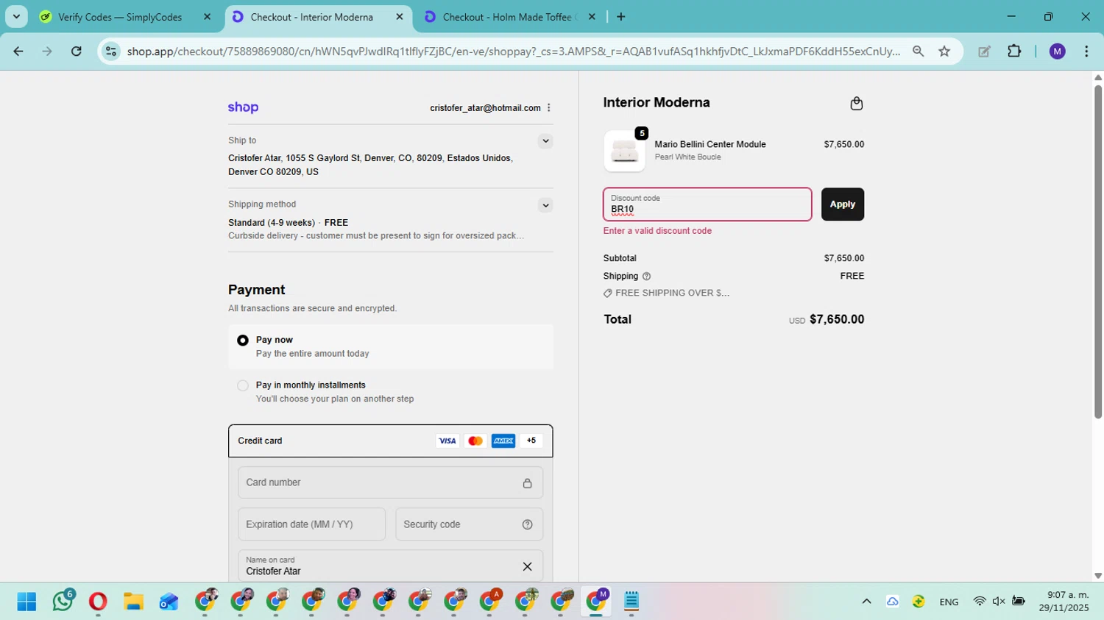Click the Shipping info question mark icon
The width and height of the screenshot is (1104, 620).
click(646, 277)
